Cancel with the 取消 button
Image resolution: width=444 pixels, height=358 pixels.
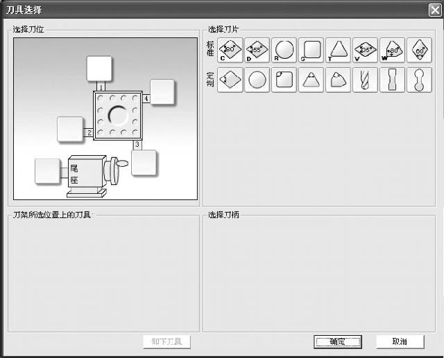click(400, 341)
